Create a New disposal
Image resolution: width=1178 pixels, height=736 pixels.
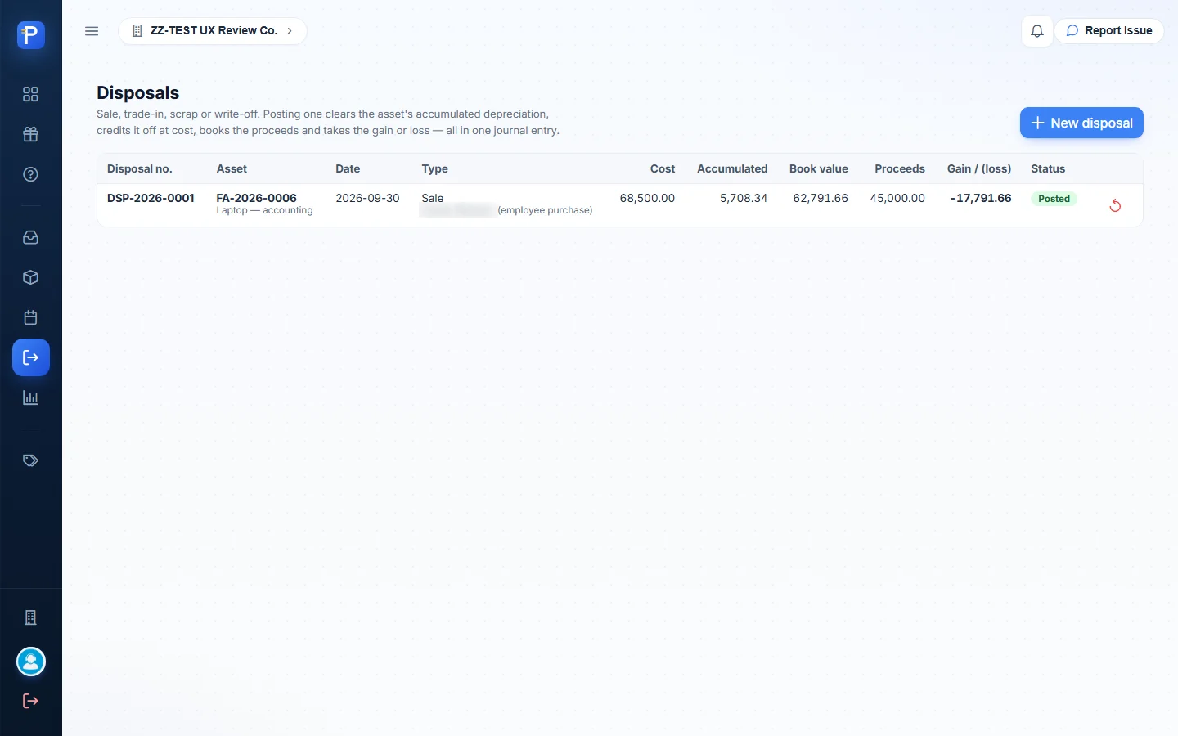click(1081, 123)
